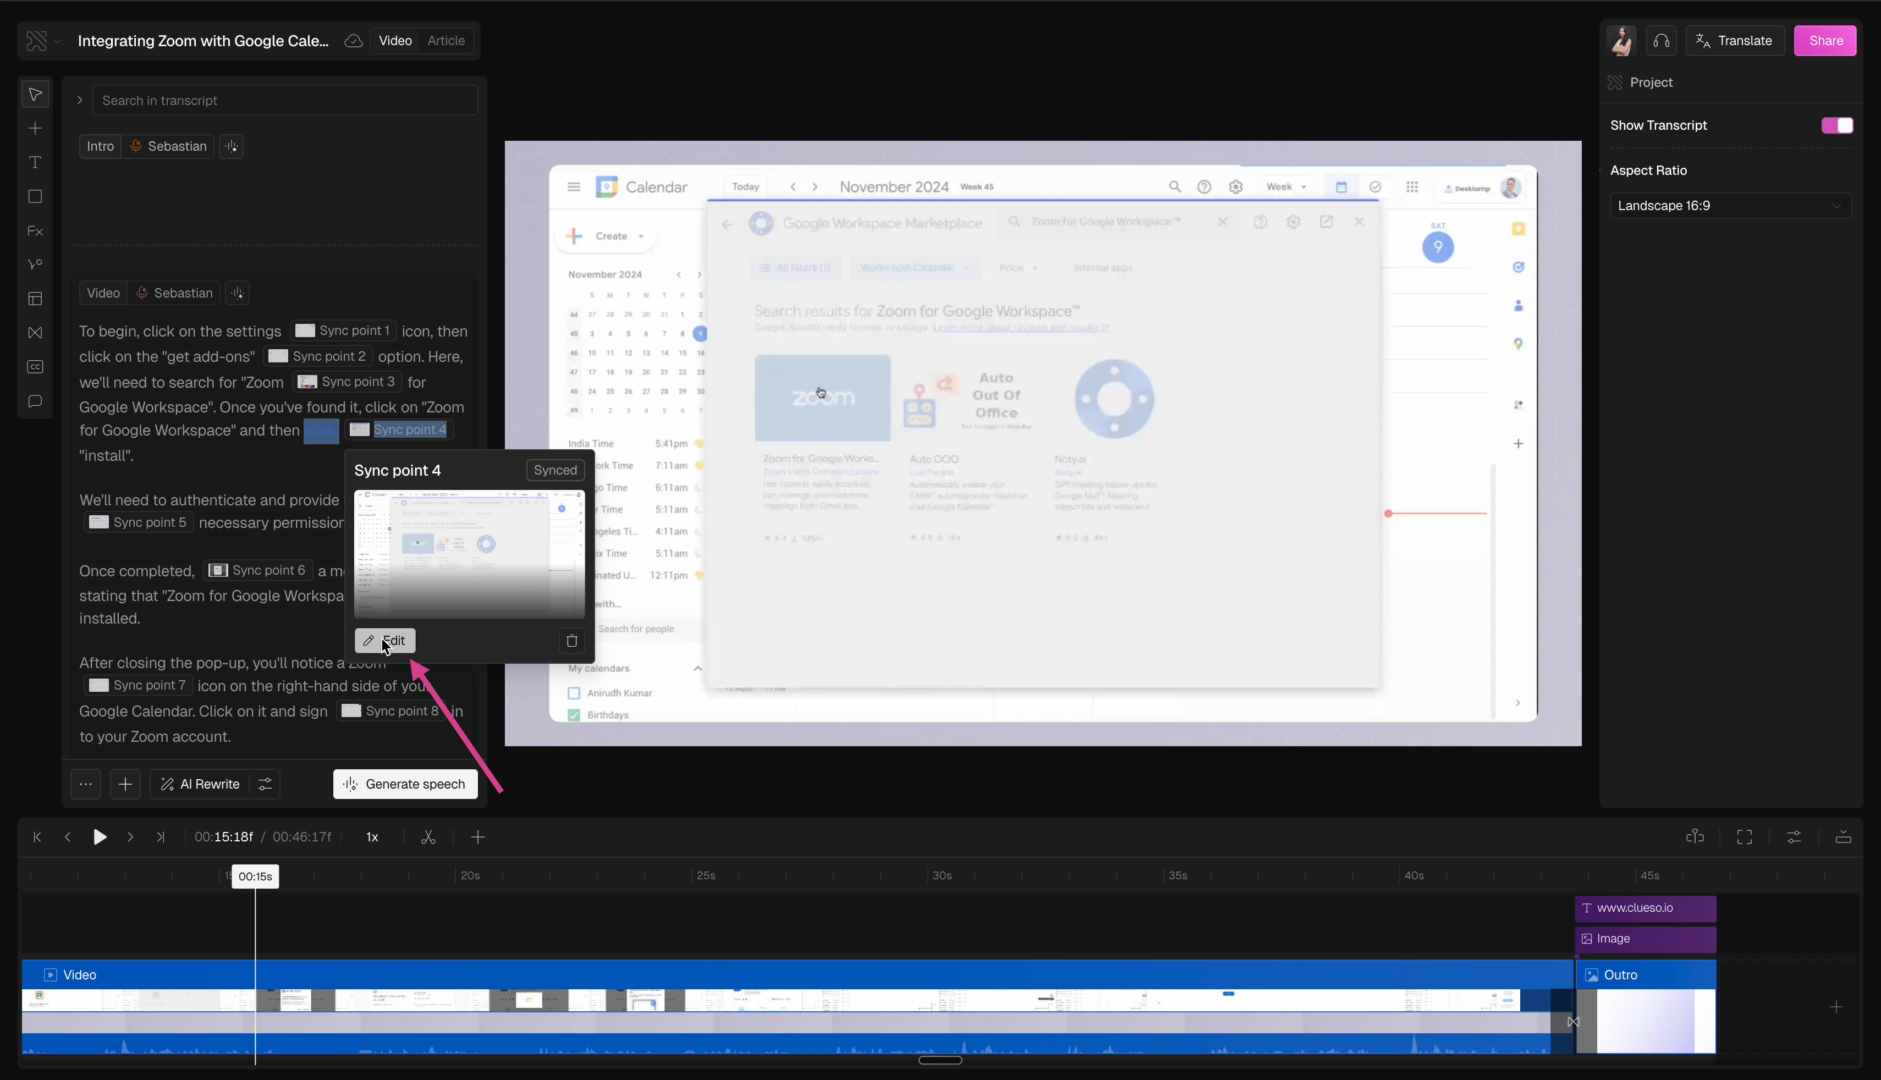Screen dimensions: 1881x1080
Task: Open the more options ellipsis menu
Action: coord(86,784)
